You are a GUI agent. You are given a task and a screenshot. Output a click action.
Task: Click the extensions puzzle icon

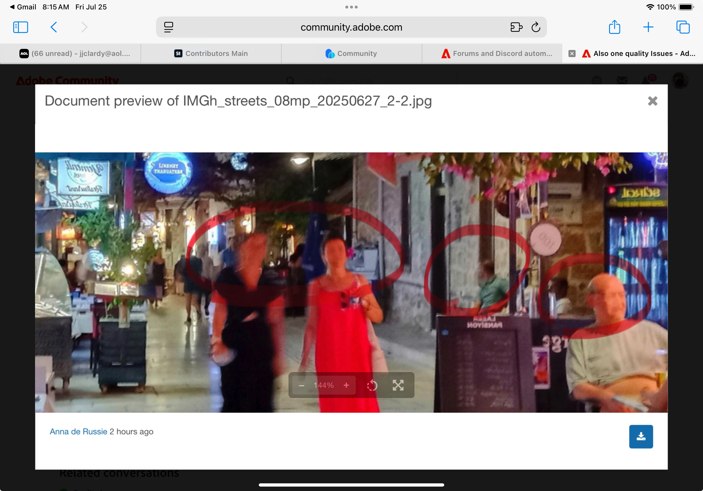(x=516, y=27)
